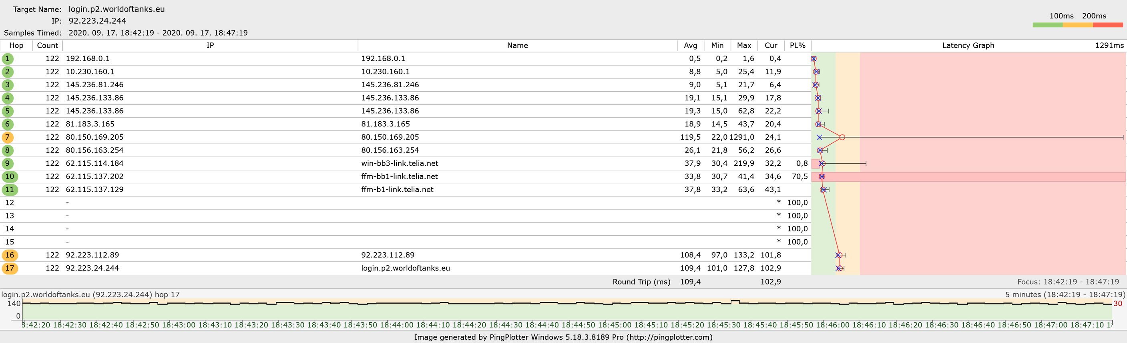
Task: Click hop 12 row number
Action: click(10, 203)
